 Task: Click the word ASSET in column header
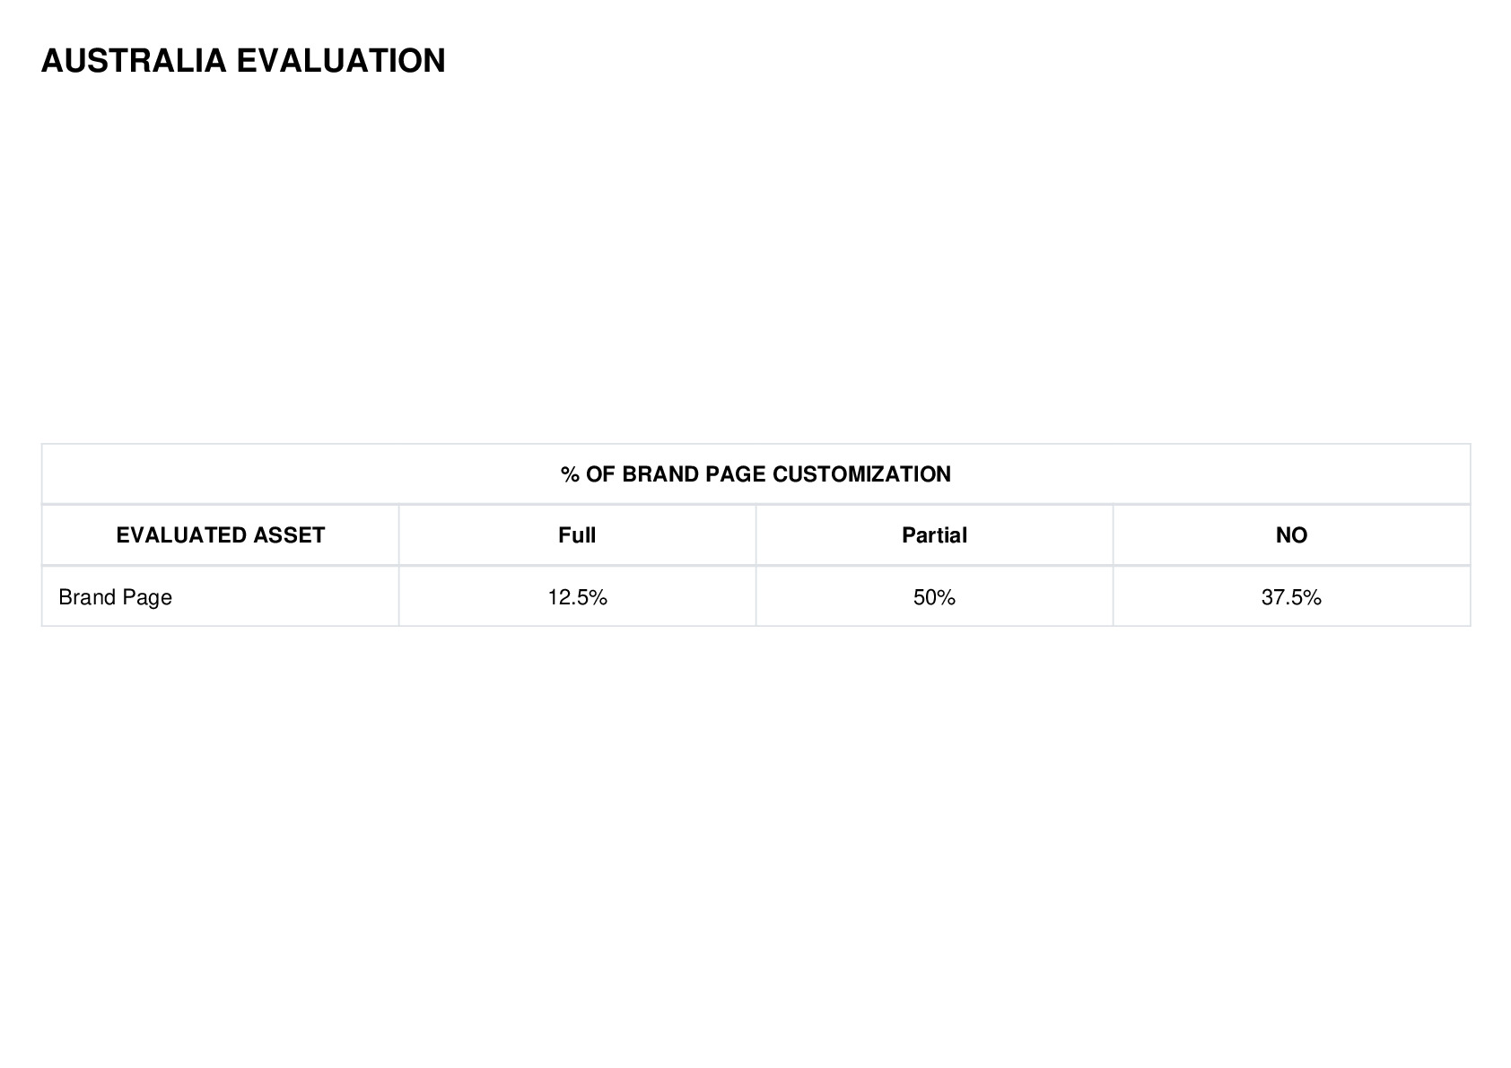pyautogui.click(x=288, y=535)
